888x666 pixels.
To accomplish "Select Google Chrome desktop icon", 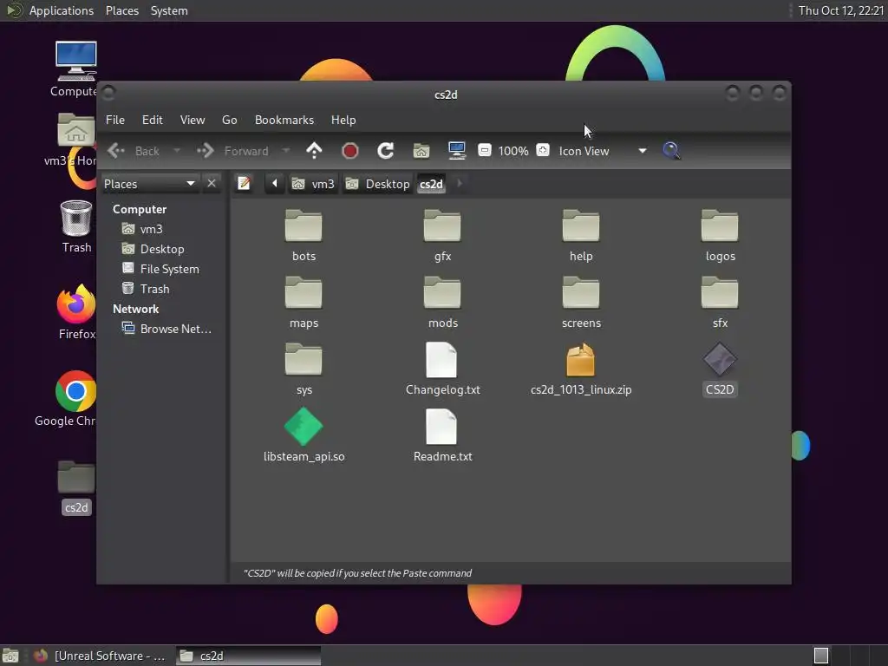I will [x=66, y=399].
